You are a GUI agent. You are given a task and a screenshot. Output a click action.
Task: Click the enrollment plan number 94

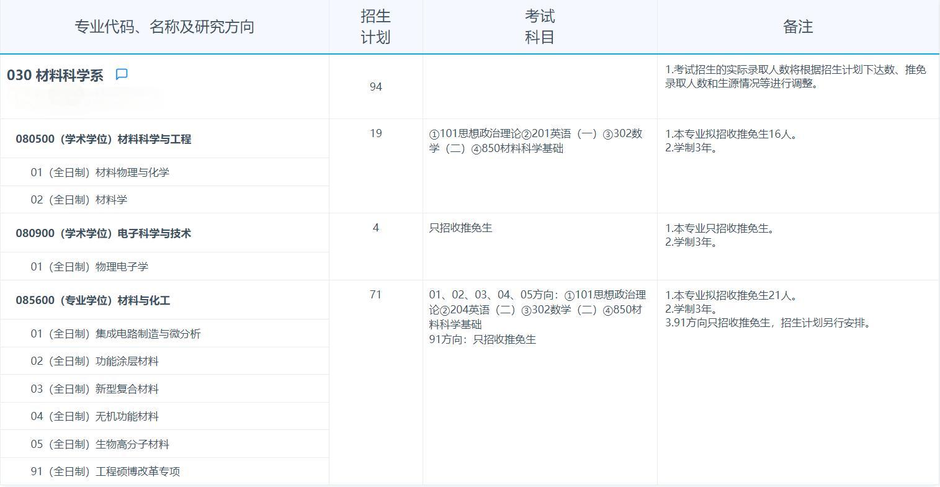pos(375,87)
